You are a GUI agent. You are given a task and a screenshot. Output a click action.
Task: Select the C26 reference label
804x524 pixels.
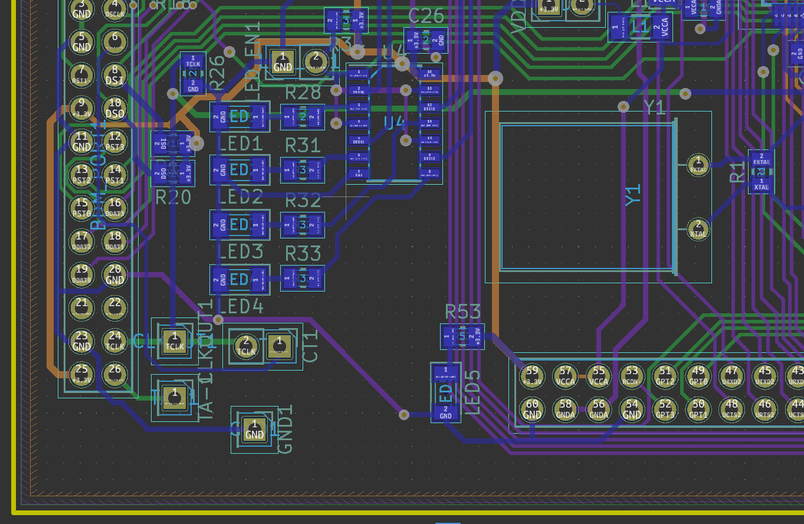point(426,16)
